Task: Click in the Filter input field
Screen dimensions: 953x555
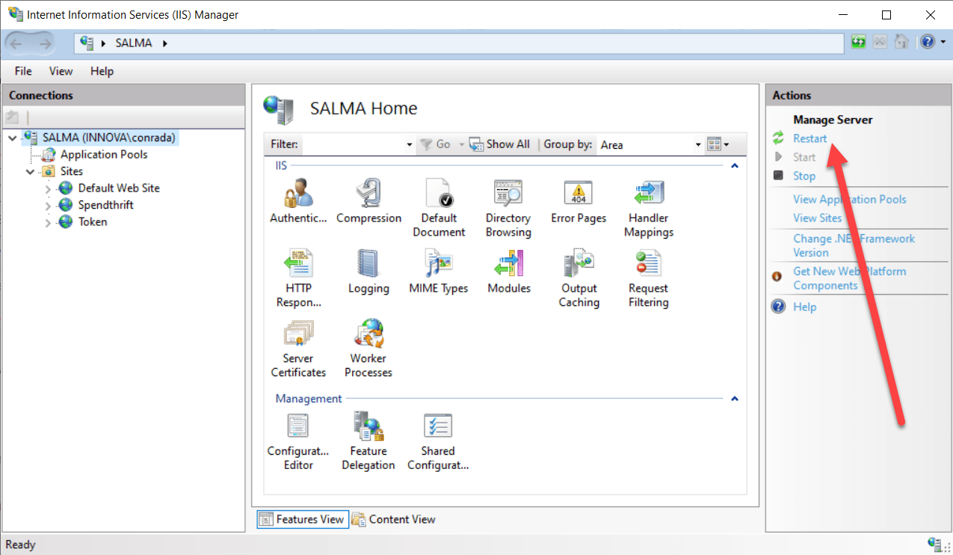Action: click(353, 144)
